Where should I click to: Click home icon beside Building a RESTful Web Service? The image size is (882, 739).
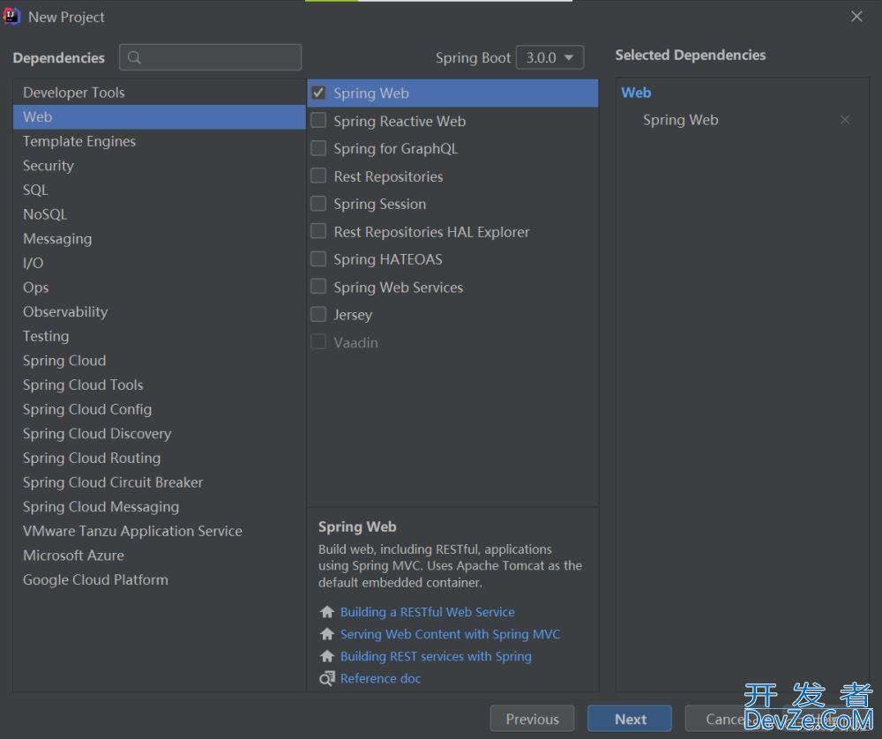coord(327,612)
